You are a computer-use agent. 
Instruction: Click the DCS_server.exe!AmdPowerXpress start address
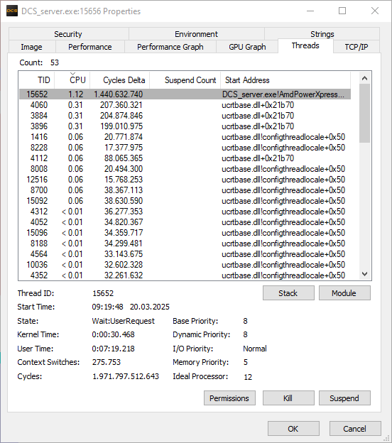(x=283, y=94)
